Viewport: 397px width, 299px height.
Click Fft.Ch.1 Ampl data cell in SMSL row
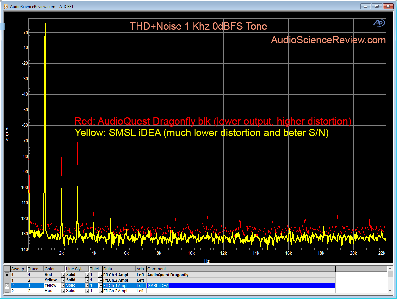(119, 286)
